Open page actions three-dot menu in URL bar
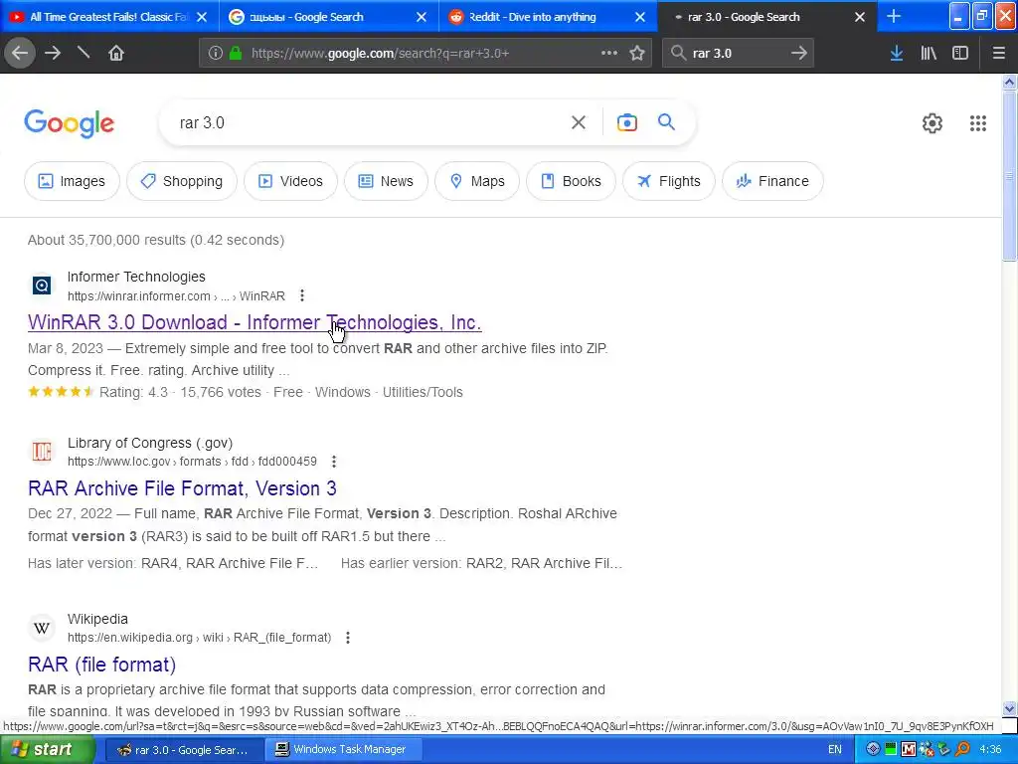 point(609,54)
